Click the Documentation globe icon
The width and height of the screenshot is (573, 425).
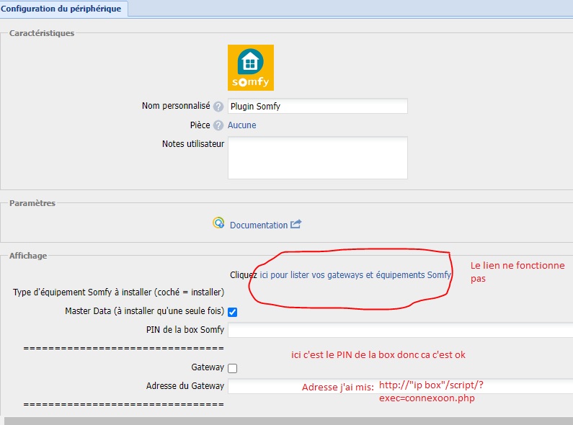tap(218, 223)
